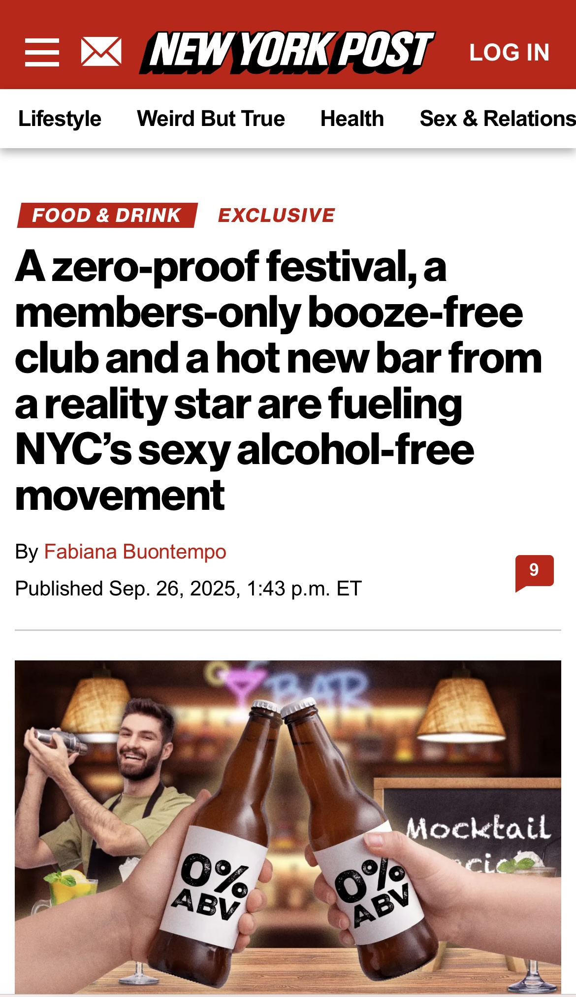Click the LOG IN button
This screenshot has width=576, height=997.
[x=509, y=53]
